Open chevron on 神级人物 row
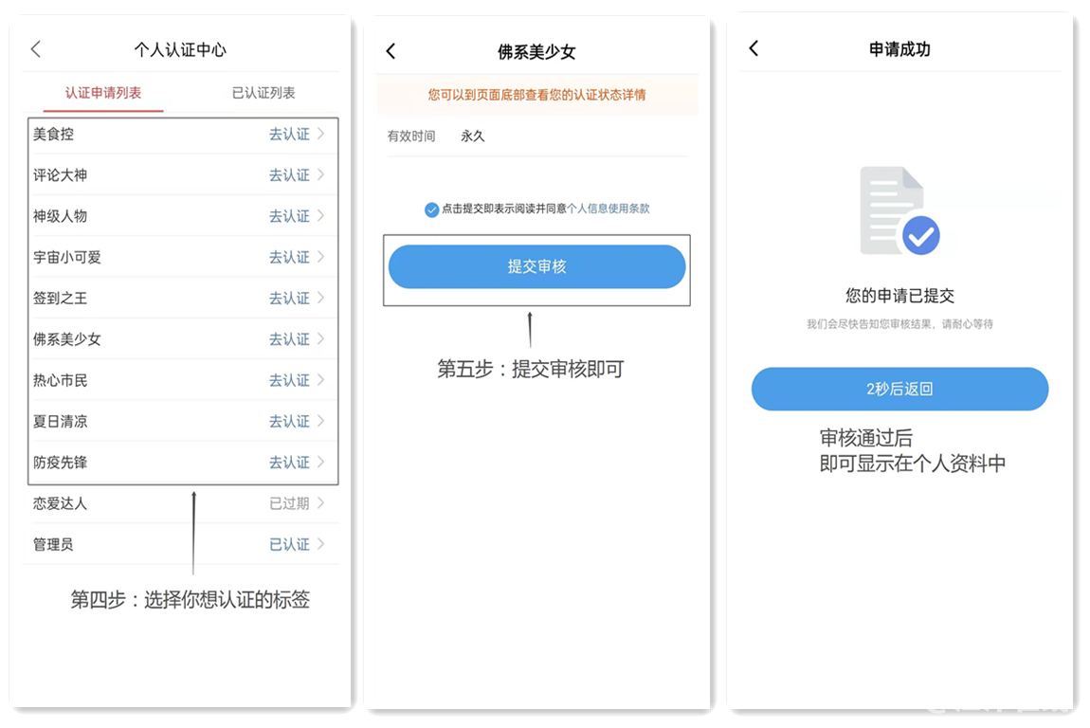The image size is (1090, 728). click(321, 215)
